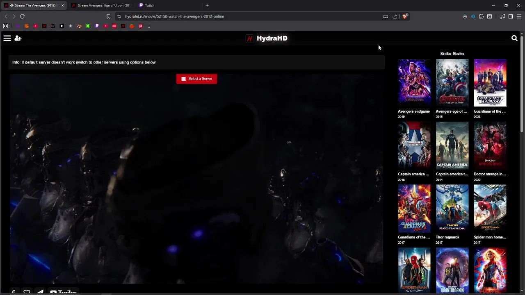The height and width of the screenshot is (295, 525).
Task: Switch to the Twitch tab
Action: click(150, 5)
